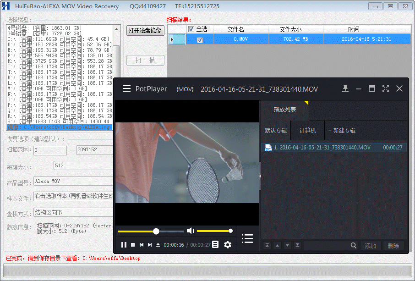
Task: Open the 样本文件 selection box
Action: [73, 196]
